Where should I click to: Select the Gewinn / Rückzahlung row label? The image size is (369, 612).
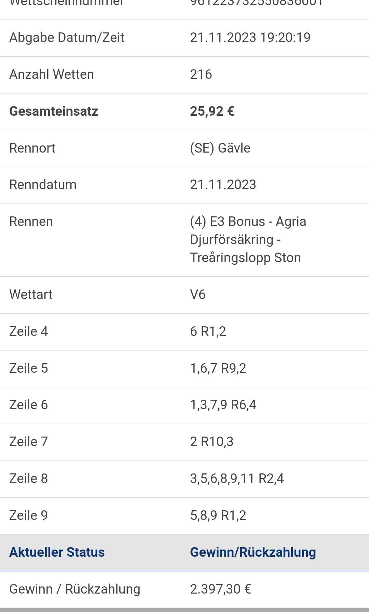pyautogui.click(x=75, y=589)
